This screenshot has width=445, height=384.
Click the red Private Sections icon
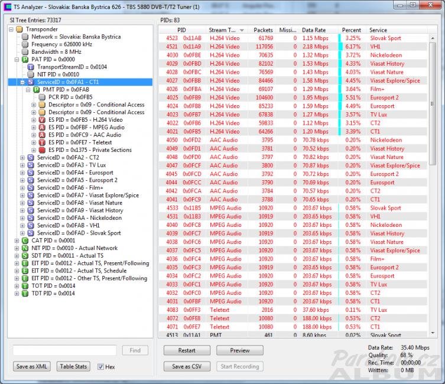coord(43,150)
